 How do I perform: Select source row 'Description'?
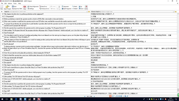pyautogui.click(x=47, y=63)
